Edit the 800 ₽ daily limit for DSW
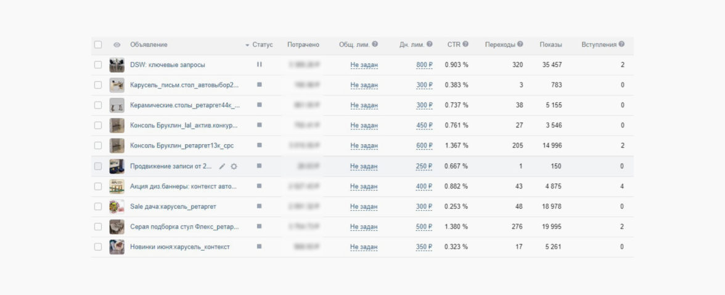Image resolution: width=725 pixels, height=295 pixels. tap(424, 65)
